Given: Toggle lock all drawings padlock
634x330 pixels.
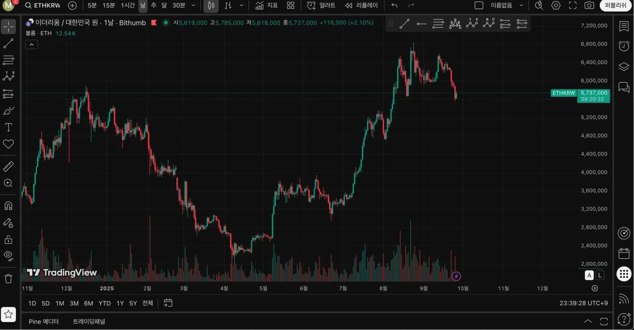Looking at the screenshot, I should 8,239.
